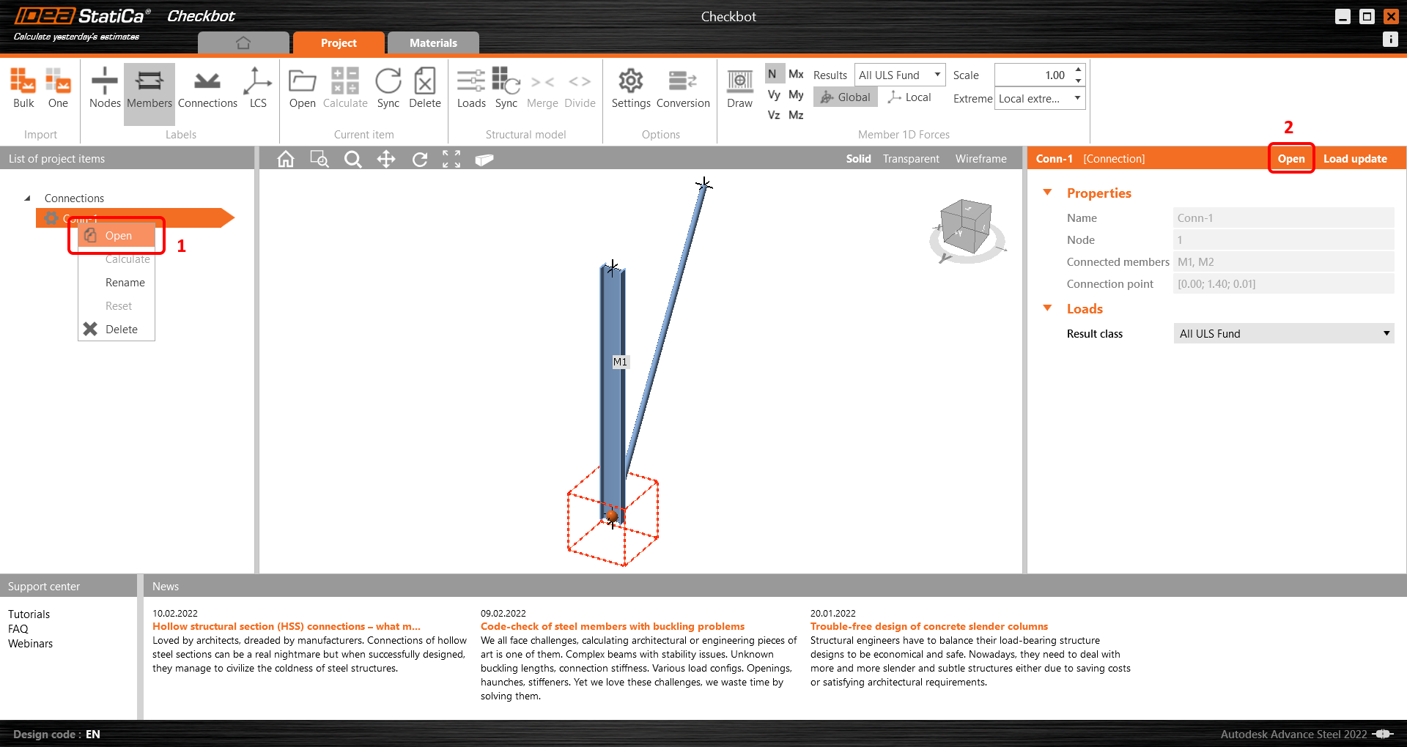Select the LCS labels tool
Screen dimensions: 1407x747
tap(257, 88)
